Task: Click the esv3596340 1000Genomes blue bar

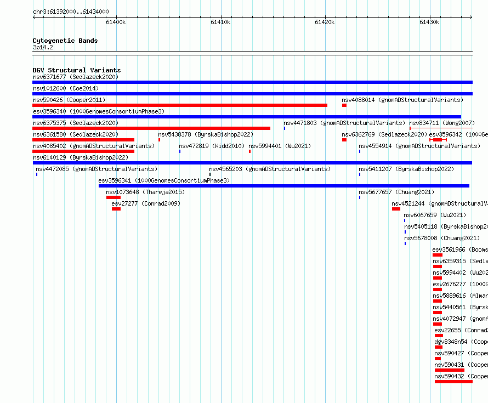Action: coord(247,117)
